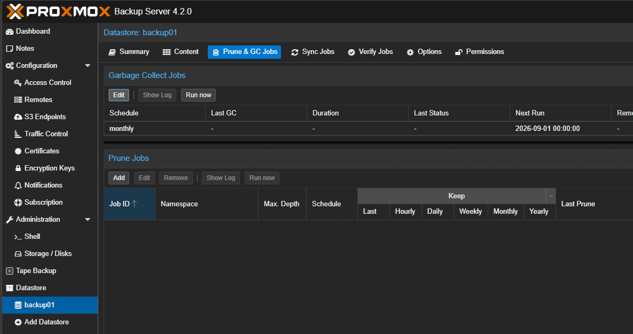
Task: Open the Verify Jobs tab
Action: click(370, 52)
